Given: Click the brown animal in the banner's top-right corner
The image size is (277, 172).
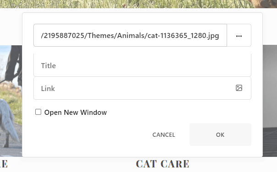Looking at the screenshot, I should pyautogui.click(x=263, y=4).
